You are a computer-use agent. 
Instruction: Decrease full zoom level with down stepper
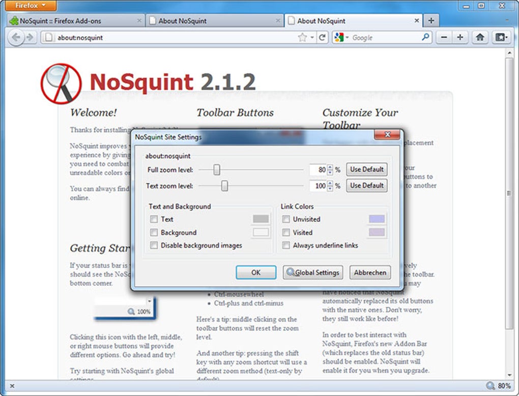(330, 172)
